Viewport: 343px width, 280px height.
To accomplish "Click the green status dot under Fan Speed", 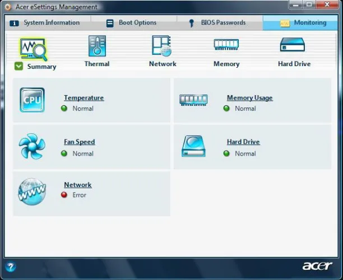I will tap(64, 153).
